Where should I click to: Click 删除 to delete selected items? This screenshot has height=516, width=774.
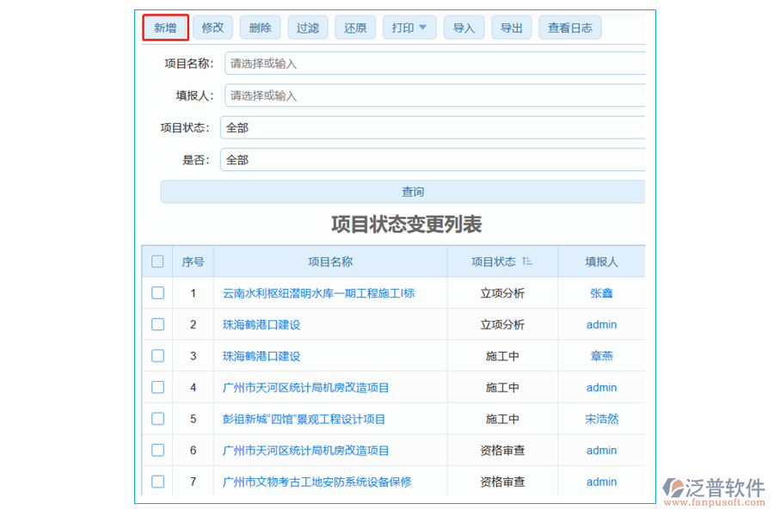[x=260, y=27]
